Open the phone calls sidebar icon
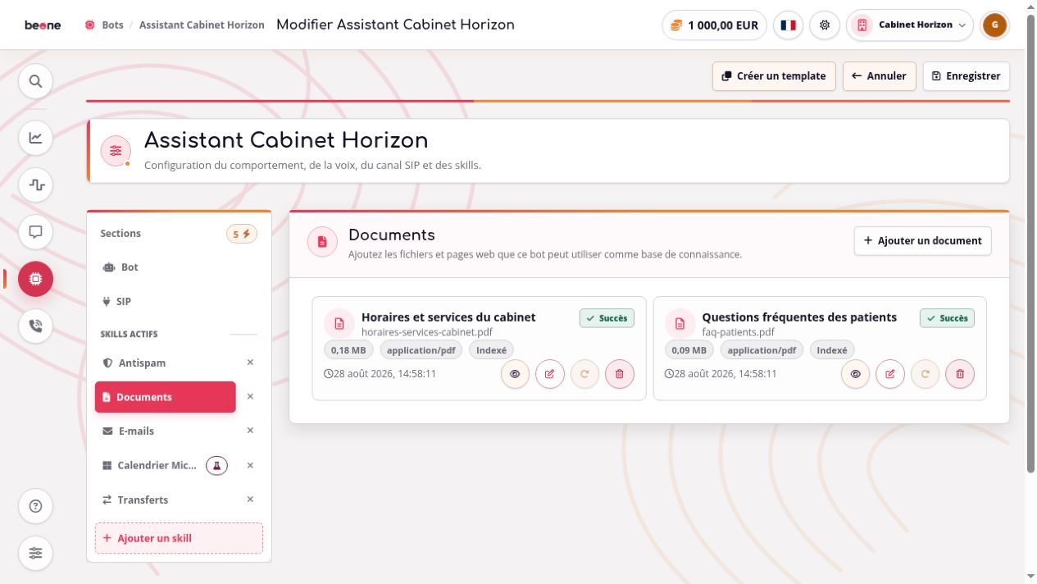The image size is (1037, 584). tap(35, 326)
